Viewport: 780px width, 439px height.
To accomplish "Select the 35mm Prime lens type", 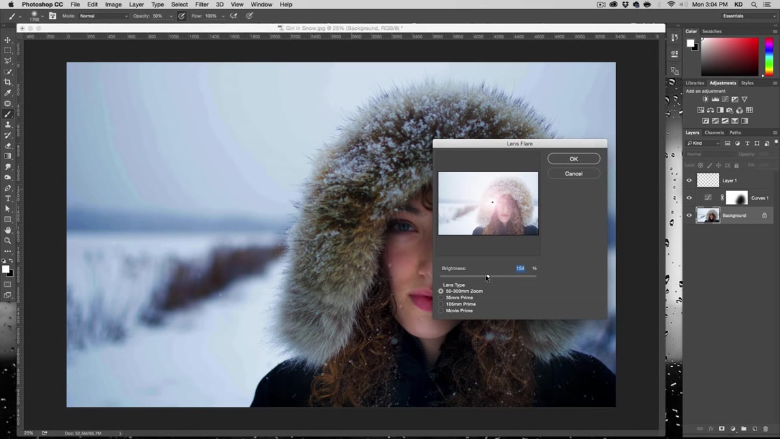I will click(456, 297).
